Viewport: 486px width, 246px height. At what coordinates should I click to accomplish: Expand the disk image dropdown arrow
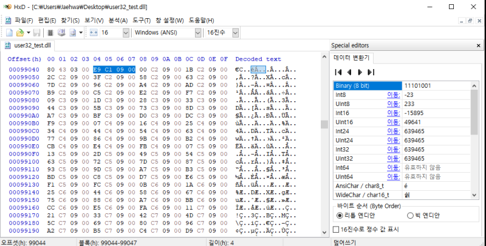pyautogui.click(x=81, y=33)
